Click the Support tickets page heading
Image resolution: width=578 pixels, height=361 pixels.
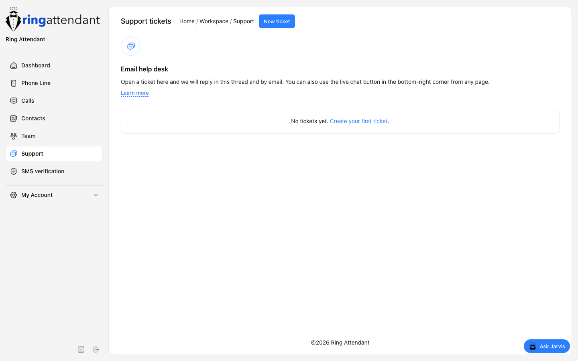[x=146, y=21]
